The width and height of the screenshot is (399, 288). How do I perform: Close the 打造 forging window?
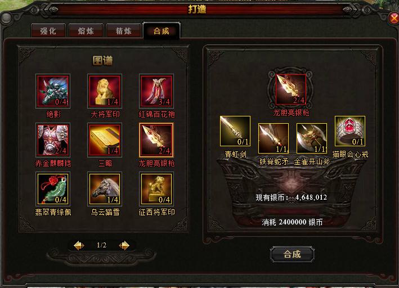[x=394, y=19]
